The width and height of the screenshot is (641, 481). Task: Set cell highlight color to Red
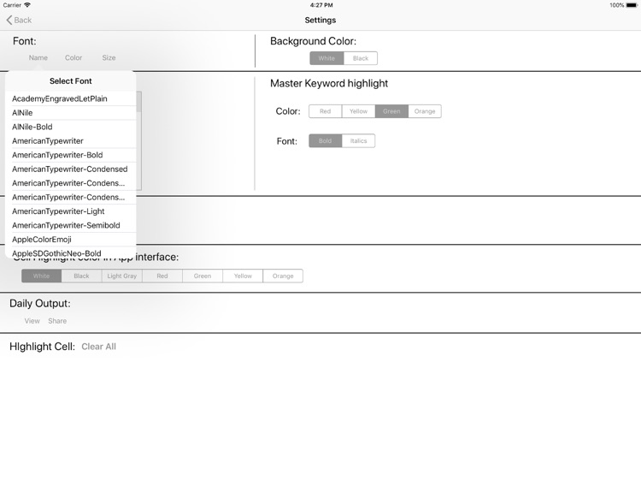pyautogui.click(x=162, y=276)
